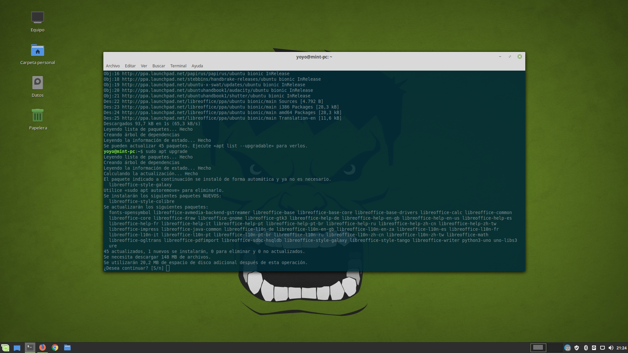The width and height of the screenshot is (628, 353).
Task: Click the Show Desktop panel icon
Action: [x=17, y=348]
